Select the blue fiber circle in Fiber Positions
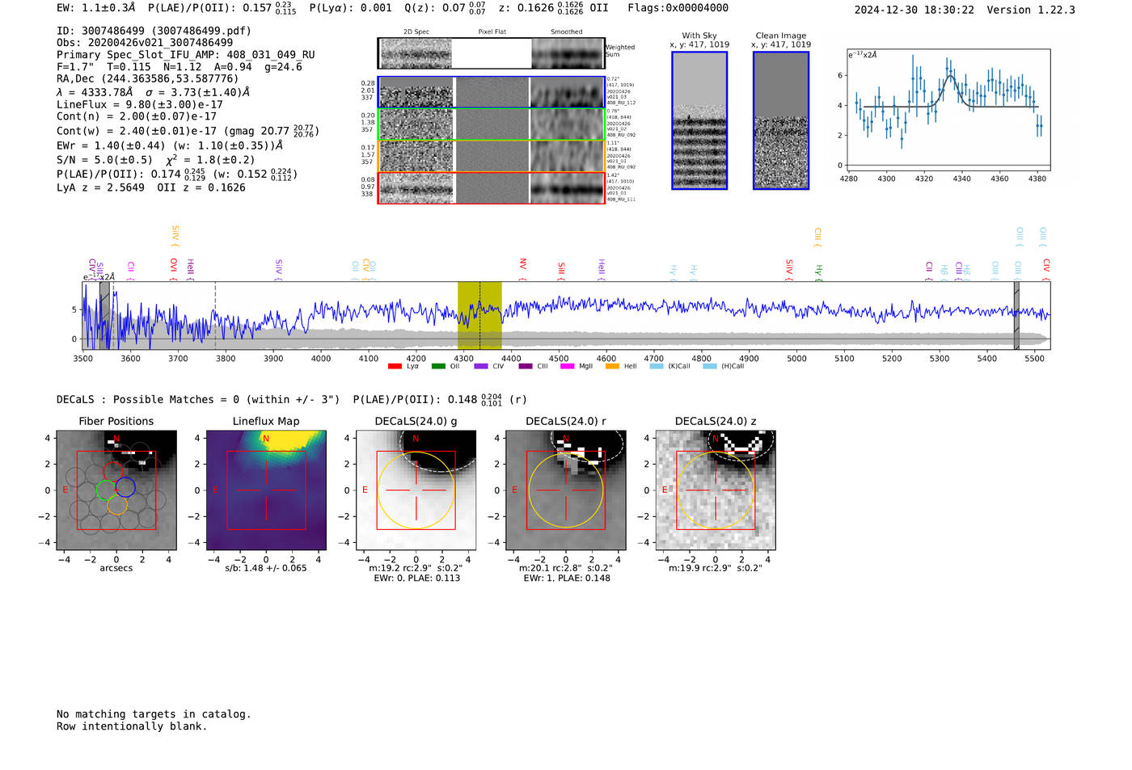Screen dimensions: 1132x770 tap(125, 487)
